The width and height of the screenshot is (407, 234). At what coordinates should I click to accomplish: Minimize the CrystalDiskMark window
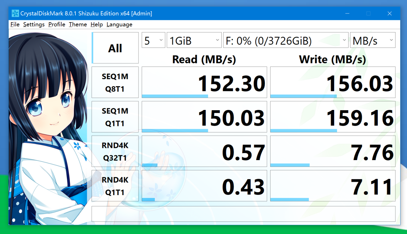tap(348, 14)
